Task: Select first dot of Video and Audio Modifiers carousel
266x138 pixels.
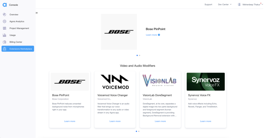Action: coord(136,131)
